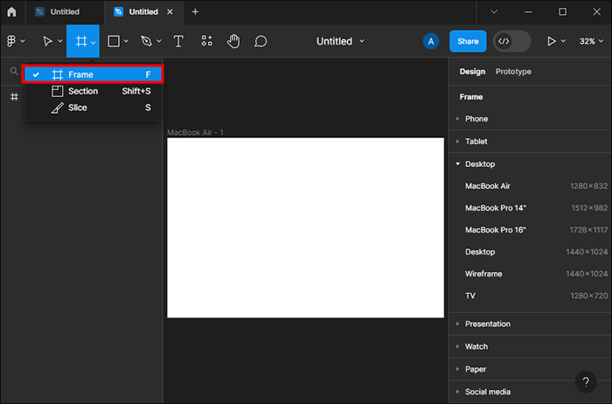Viewport: 612px width, 404px height.
Task: Choose Slice from the frame menu
Action: click(78, 108)
